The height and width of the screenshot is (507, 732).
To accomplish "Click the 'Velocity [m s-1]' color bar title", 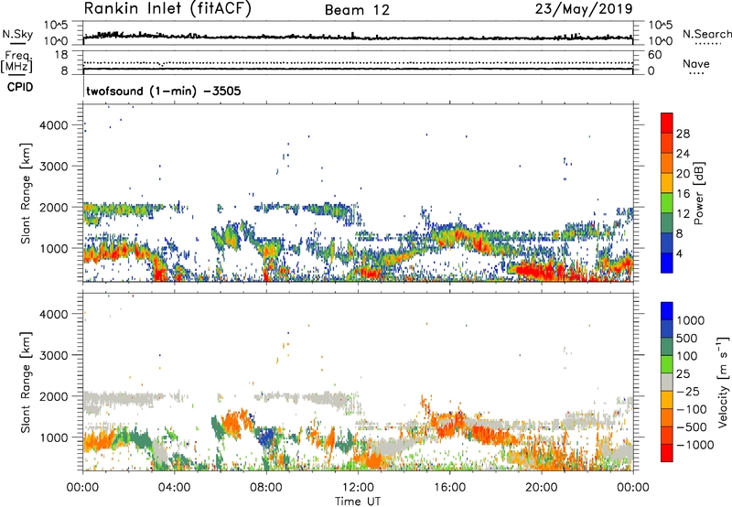I will click(x=723, y=382).
